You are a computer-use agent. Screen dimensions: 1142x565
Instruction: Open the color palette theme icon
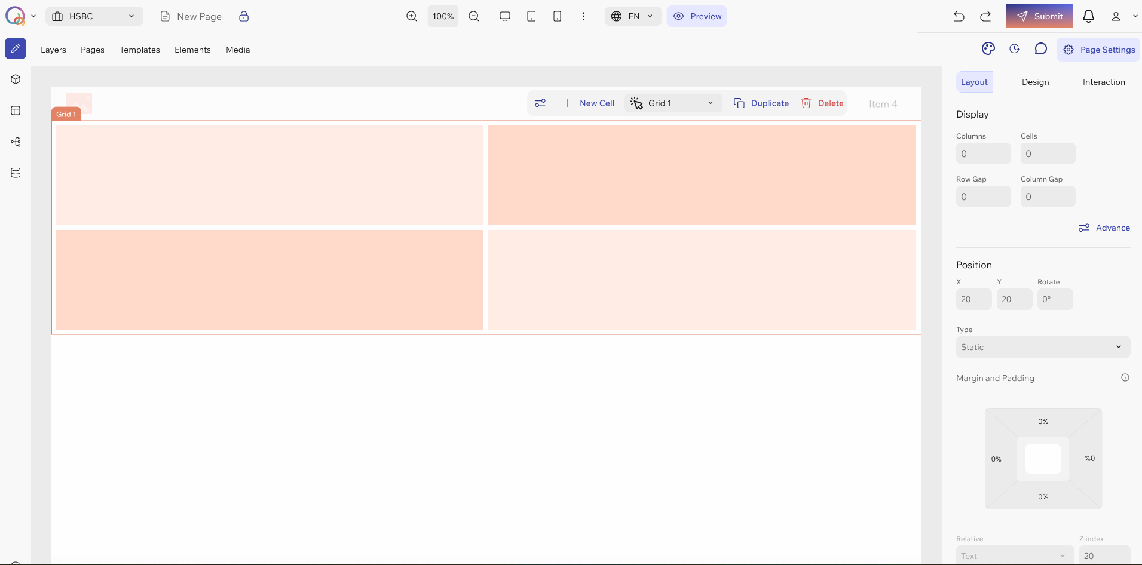click(x=988, y=49)
